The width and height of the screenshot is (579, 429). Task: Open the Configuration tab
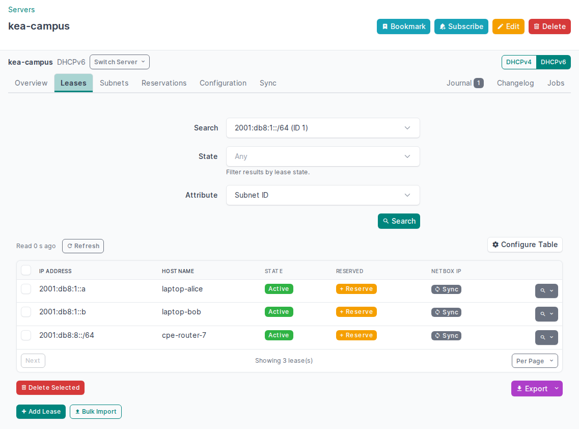click(223, 83)
